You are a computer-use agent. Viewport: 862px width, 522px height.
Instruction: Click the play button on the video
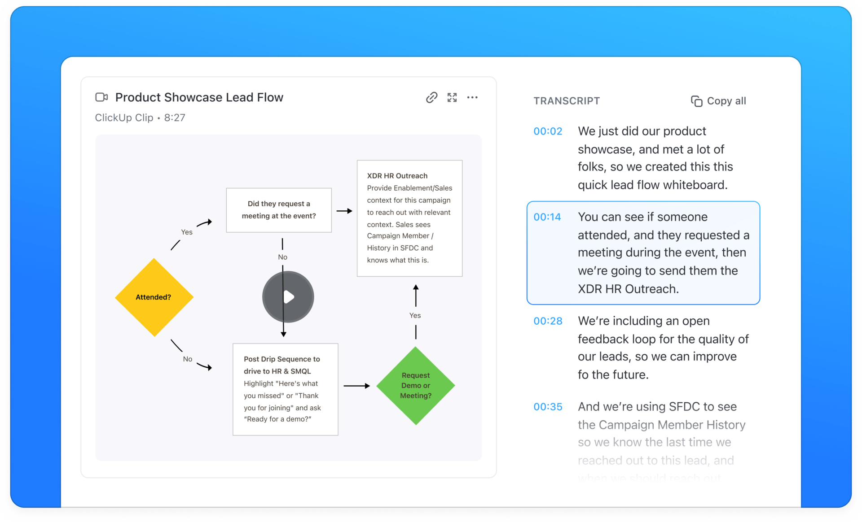pyautogui.click(x=288, y=297)
